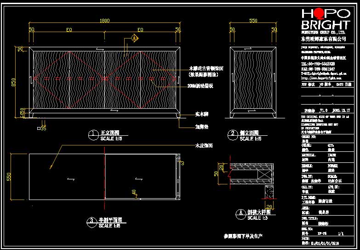This screenshot has height=250, width=360.
Task: Select the circled view number 3 marker
Action: point(91,222)
